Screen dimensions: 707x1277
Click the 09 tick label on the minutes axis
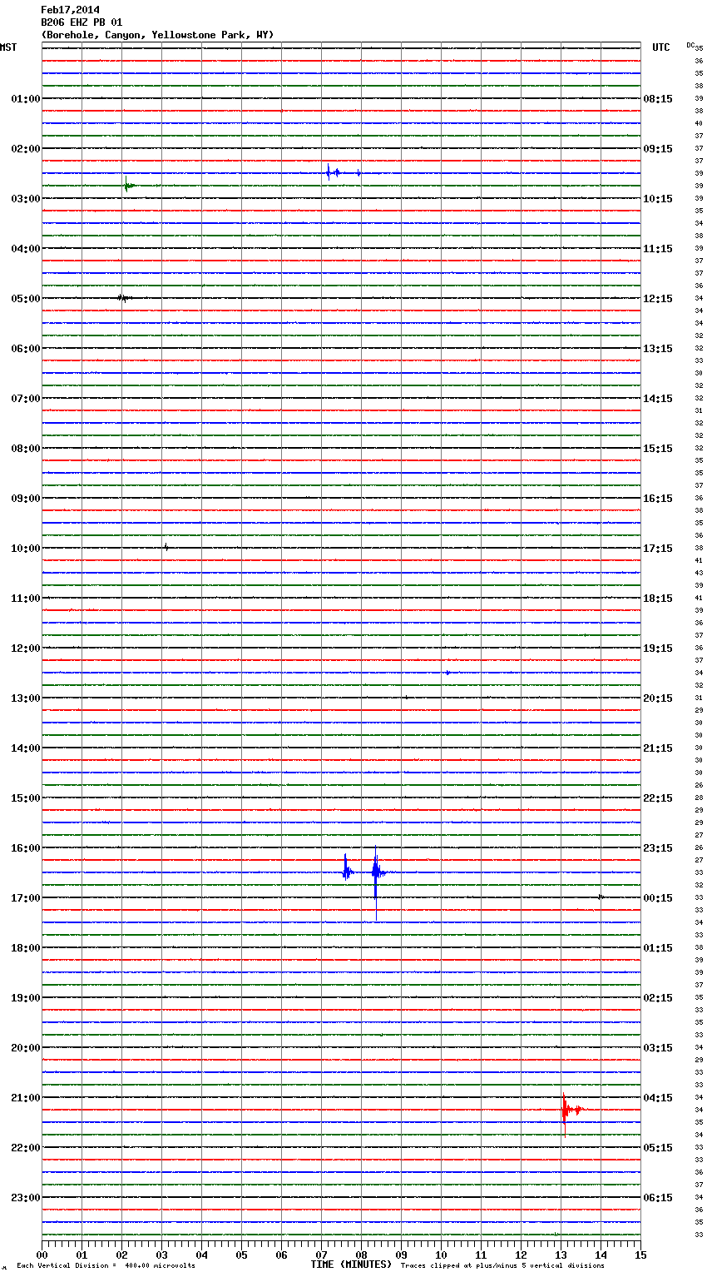(x=401, y=1255)
